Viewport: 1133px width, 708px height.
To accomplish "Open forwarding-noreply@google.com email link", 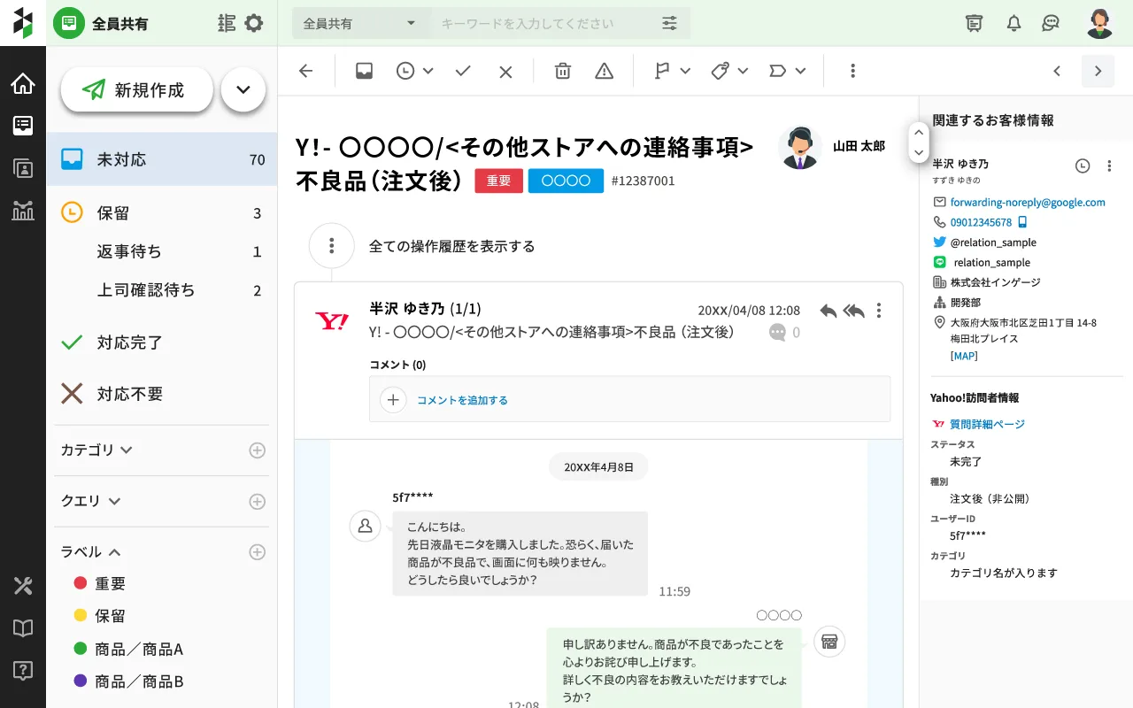I will coord(1028,202).
